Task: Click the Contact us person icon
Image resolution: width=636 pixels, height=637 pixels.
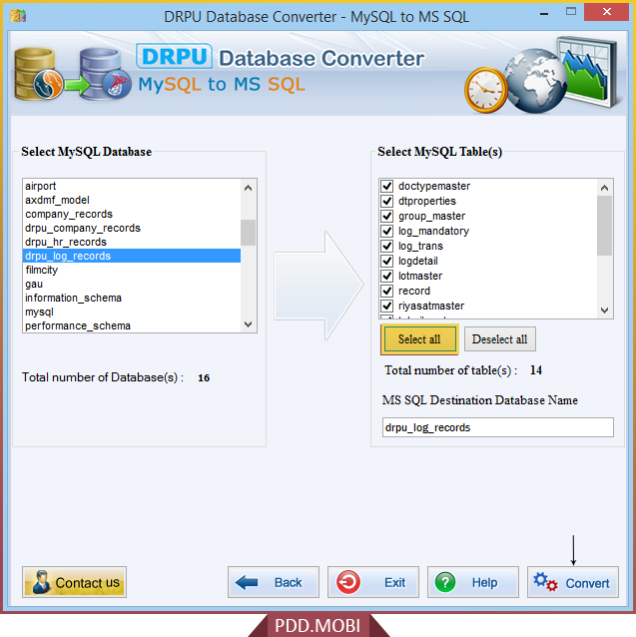Action: coord(41,582)
